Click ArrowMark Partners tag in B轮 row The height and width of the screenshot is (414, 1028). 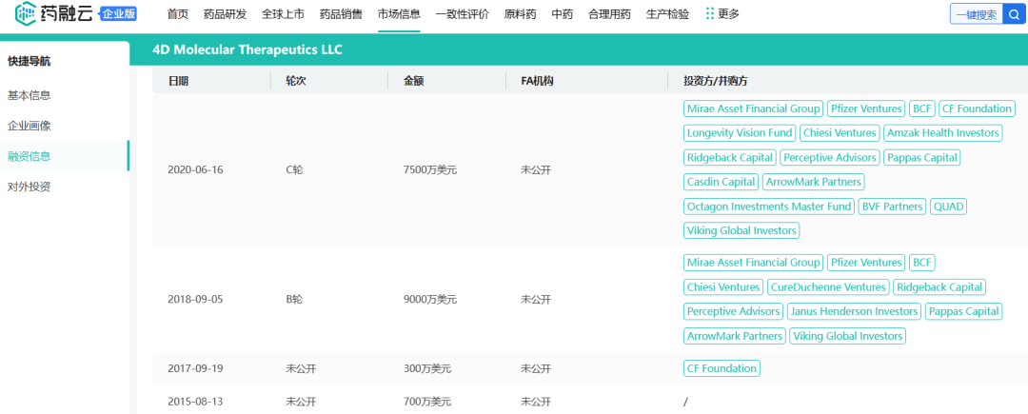[734, 336]
